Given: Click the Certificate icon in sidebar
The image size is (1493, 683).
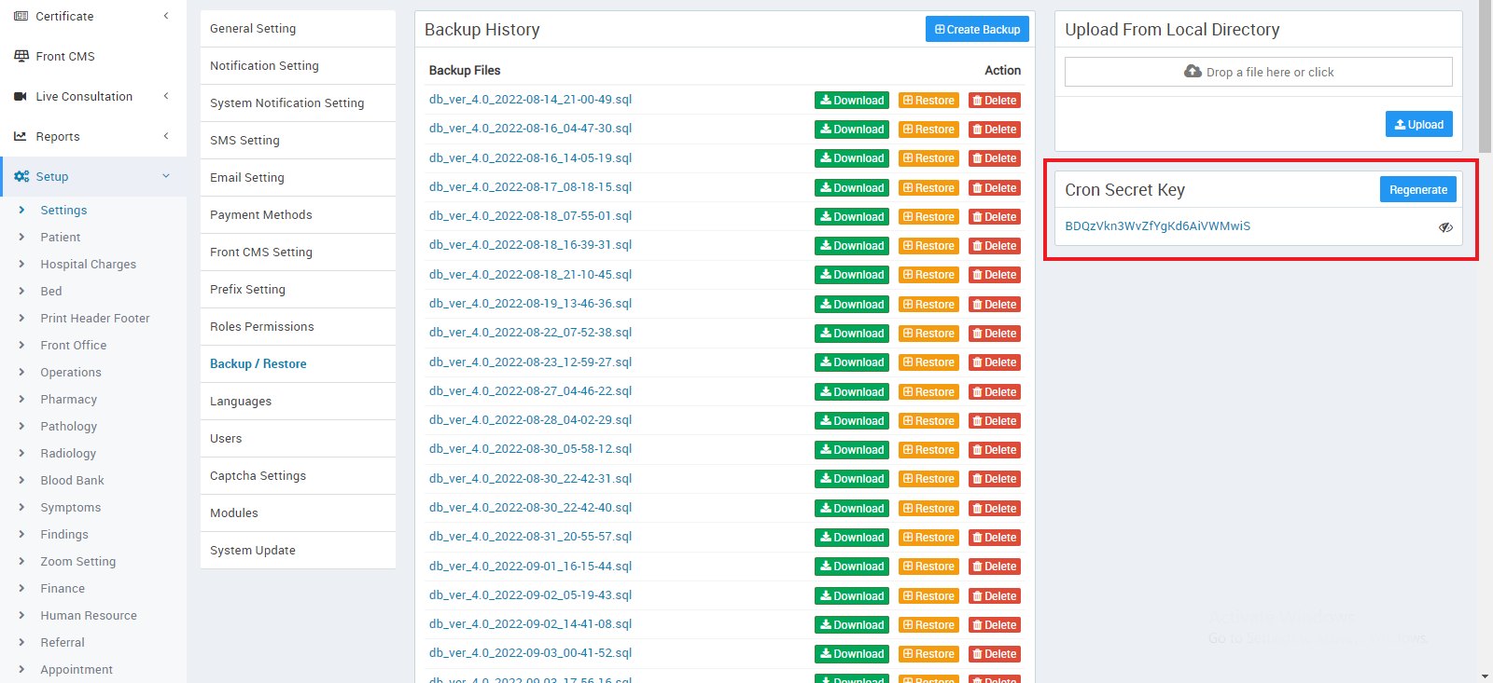Looking at the screenshot, I should (x=21, y=16).
